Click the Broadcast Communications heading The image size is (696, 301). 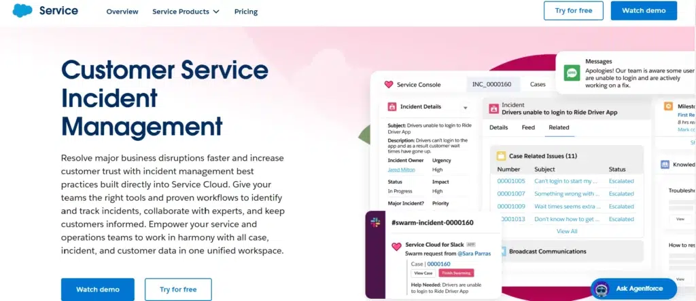point(548,252)
